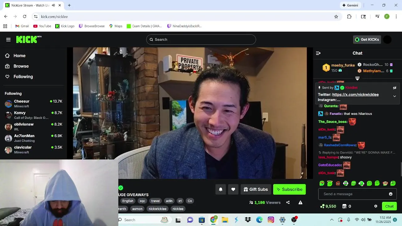
Task: Open clavicular's followed channel
Action: coord(33,150)
